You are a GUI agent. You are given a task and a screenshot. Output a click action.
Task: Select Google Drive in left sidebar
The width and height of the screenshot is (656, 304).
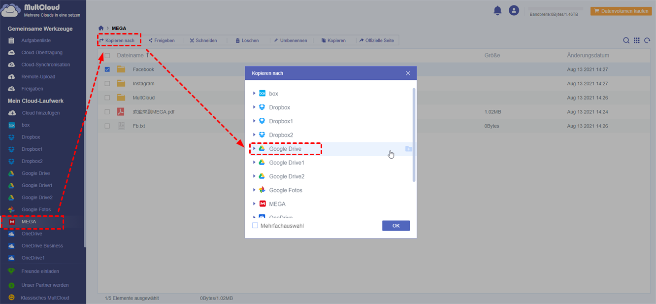coord(35,173)
